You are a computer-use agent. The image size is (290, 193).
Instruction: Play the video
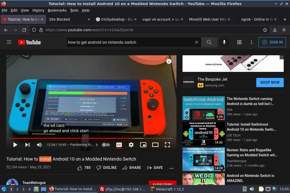click(15, 145)
